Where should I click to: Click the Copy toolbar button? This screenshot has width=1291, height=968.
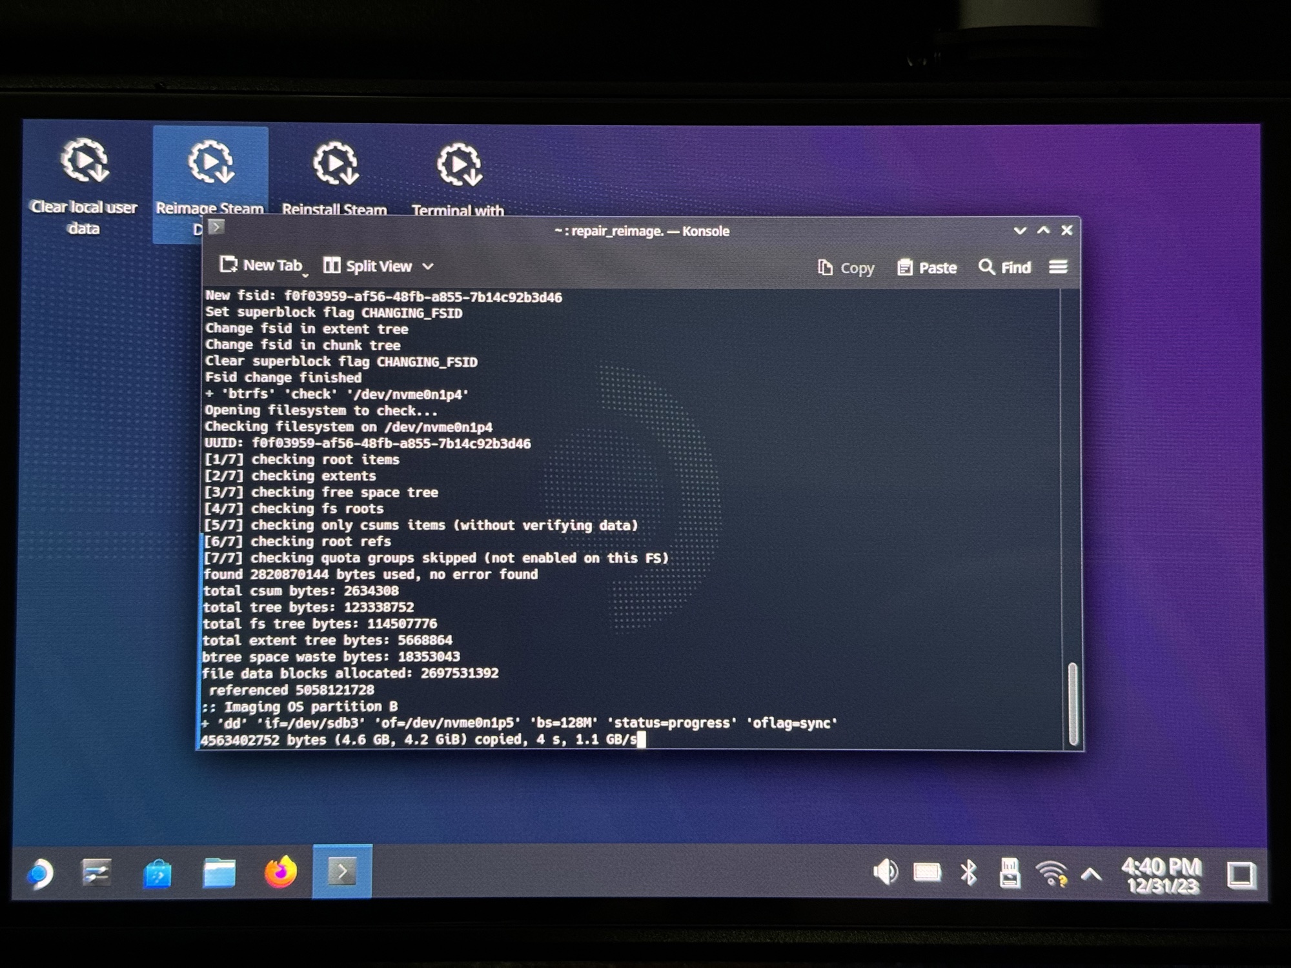tap(846, 268)
